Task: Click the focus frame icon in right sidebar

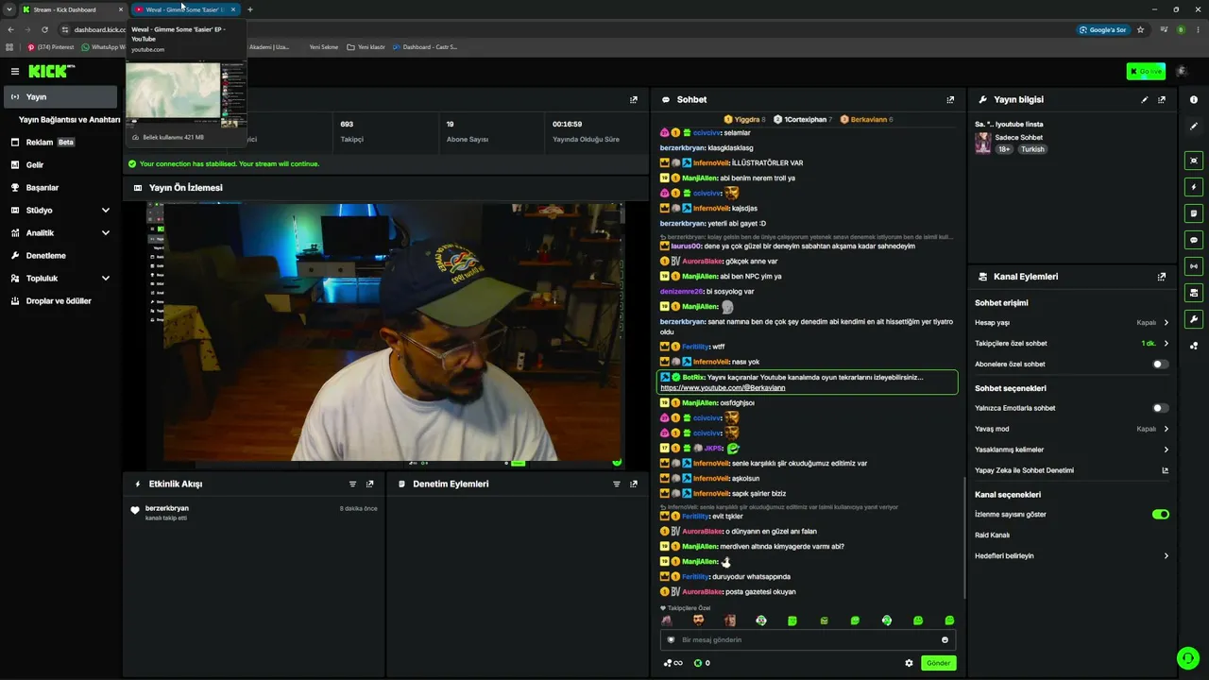Action: click(1194, 161)
